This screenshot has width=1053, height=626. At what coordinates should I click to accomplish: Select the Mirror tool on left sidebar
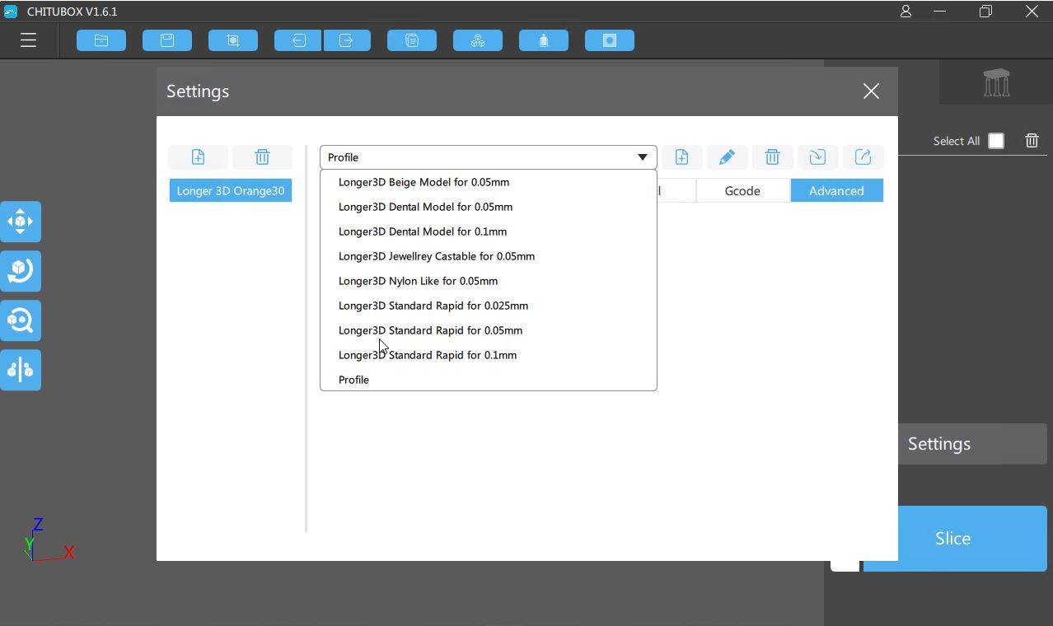point(21,370)
